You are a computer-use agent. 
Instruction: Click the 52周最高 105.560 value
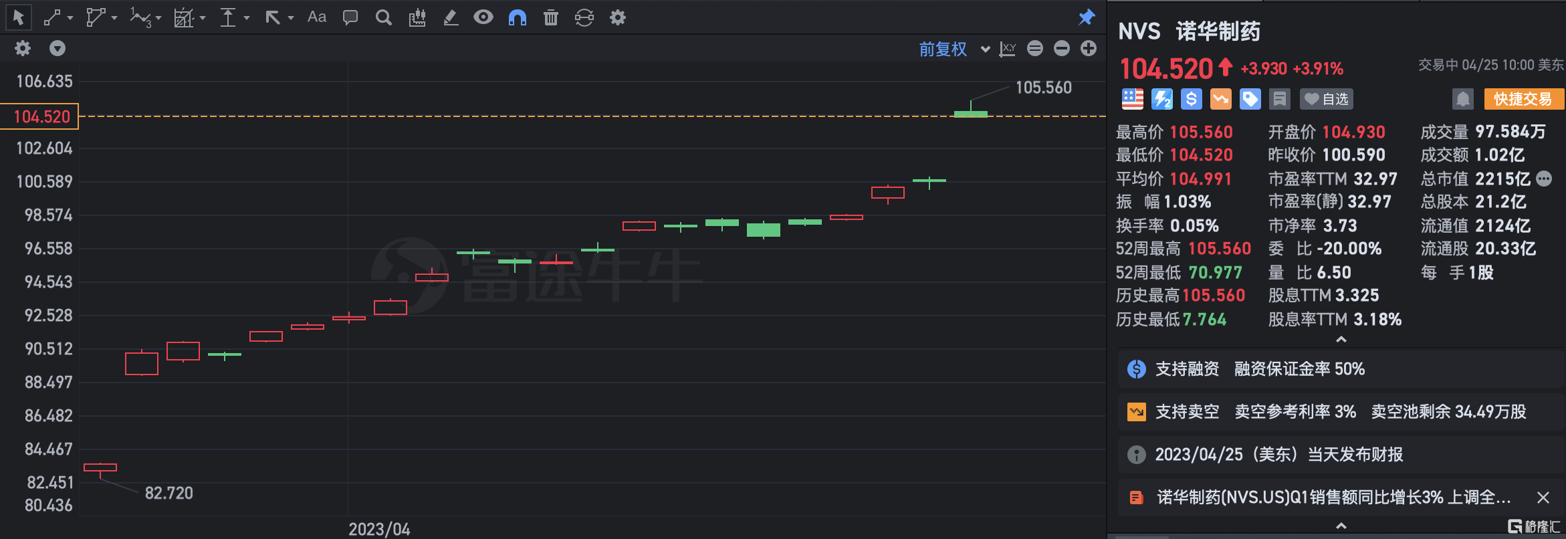pyautogui.click(x=1220, y=249)
